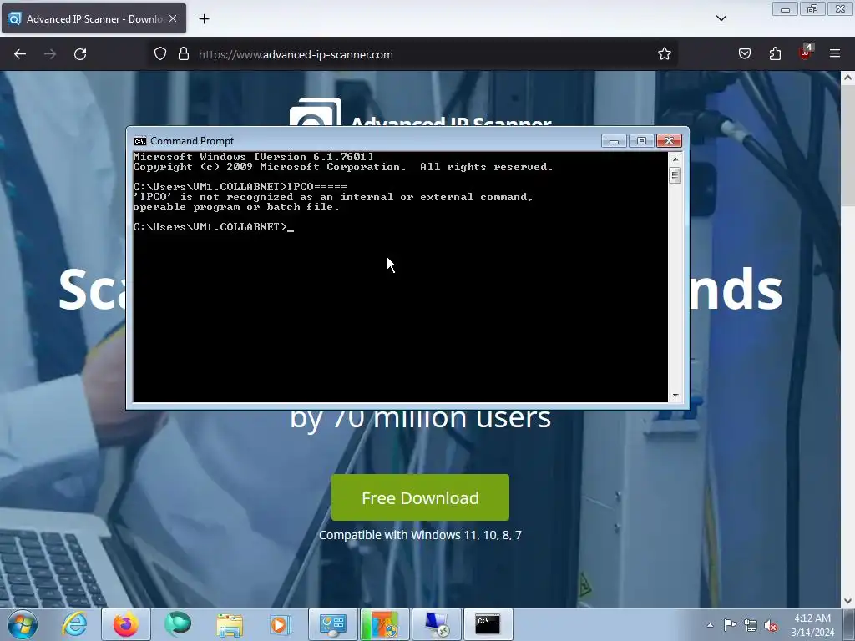
Task: Expand the list all tabs chevron
Action: (721, 18)
